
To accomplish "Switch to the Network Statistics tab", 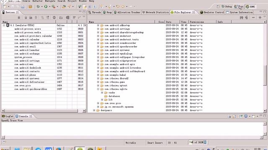I will pos(155,12).
